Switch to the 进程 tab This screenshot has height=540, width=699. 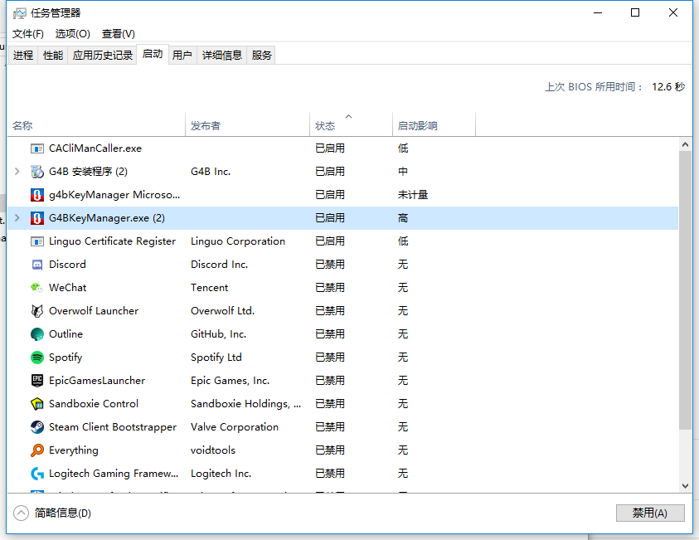pos(23,56)
